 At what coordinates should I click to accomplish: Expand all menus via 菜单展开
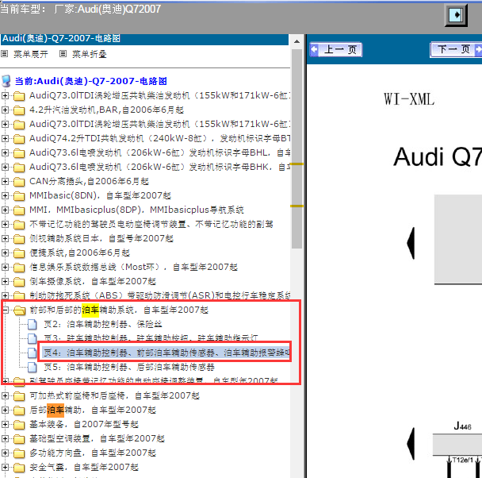coord(30,54)
